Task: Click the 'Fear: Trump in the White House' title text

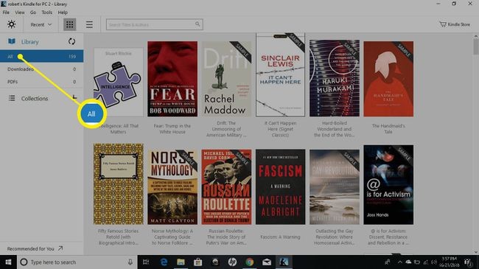Action: [x=172, y=129]
